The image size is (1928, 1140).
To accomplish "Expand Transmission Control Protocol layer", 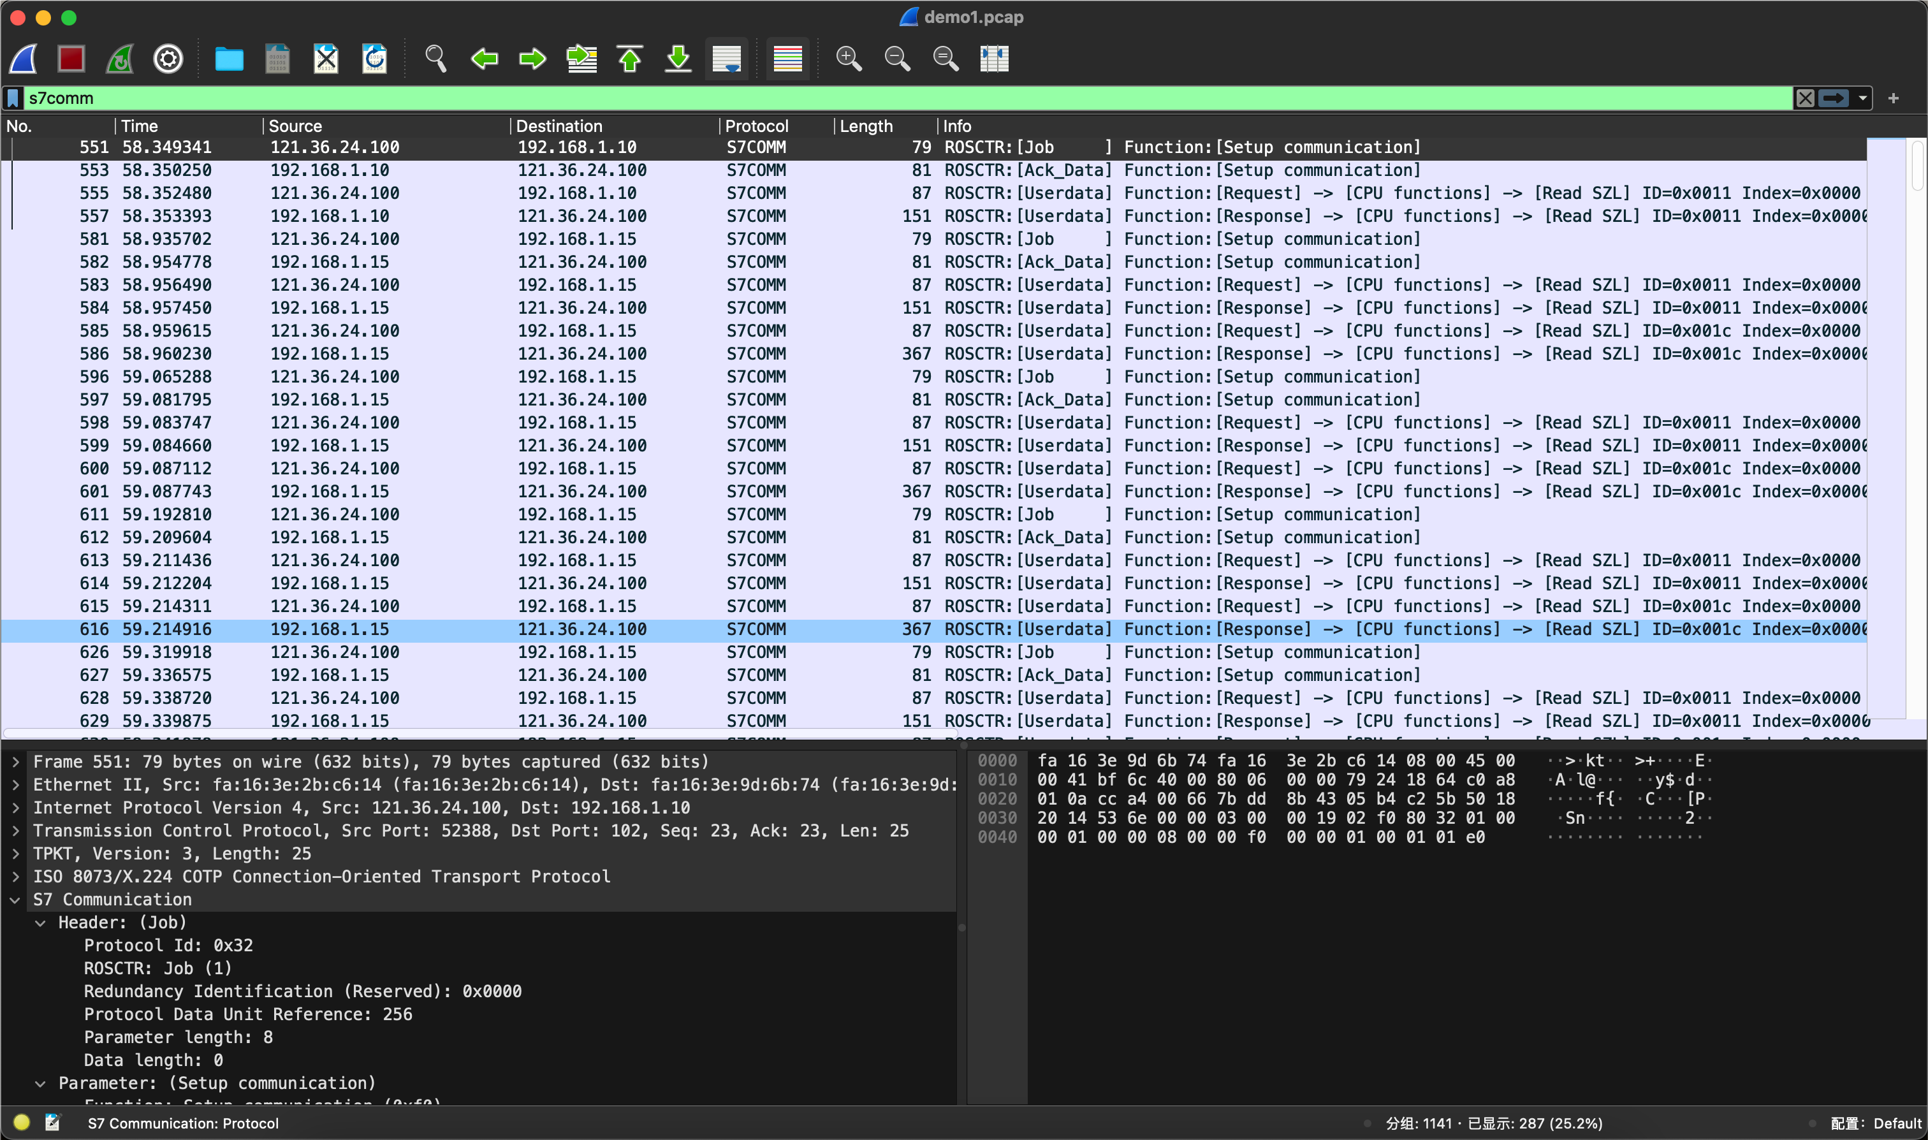I will tap(15, 831).
